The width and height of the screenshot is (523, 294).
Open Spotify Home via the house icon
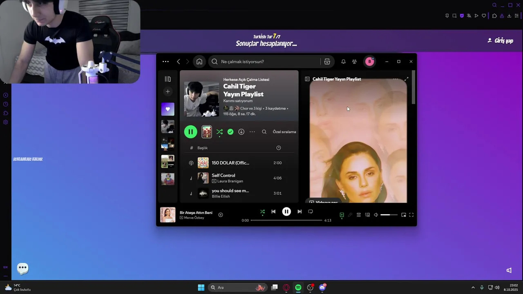pyautogui.click(x=199, y=62)
